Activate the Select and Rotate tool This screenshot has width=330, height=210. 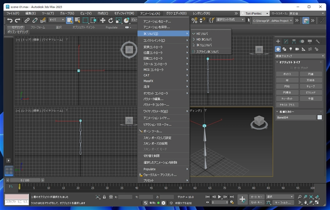(x=111, y=20)
